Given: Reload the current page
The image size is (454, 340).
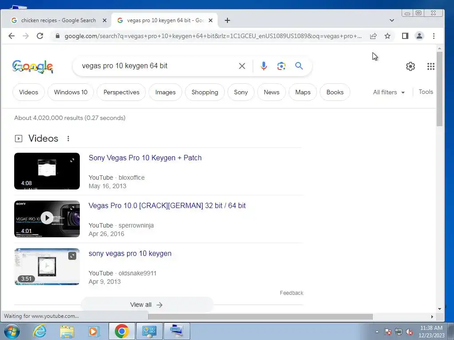Looking at the screenshot, I should tap(40, 36).
